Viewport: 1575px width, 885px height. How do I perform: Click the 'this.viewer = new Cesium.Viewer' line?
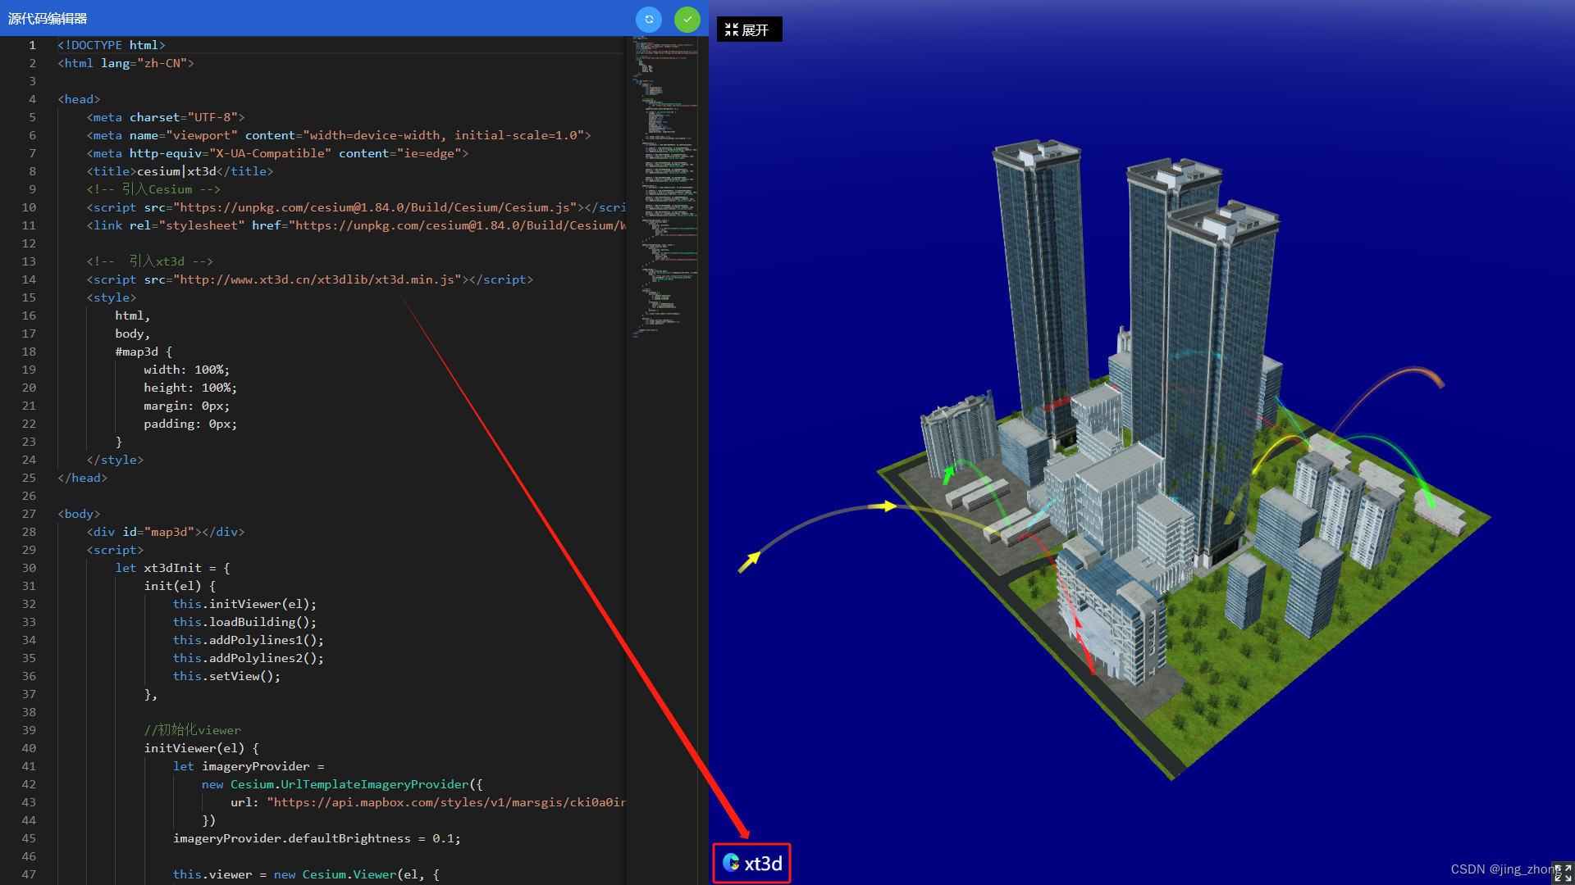(306, 874)
